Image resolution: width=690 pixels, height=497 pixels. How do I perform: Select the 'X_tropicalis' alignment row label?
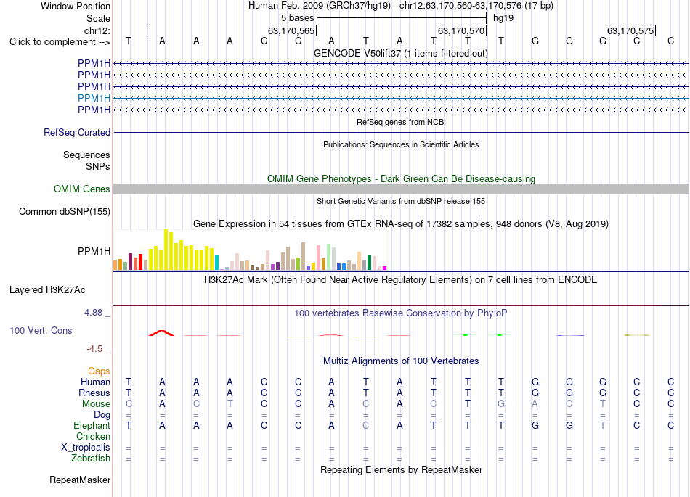(x=86, y=448)
